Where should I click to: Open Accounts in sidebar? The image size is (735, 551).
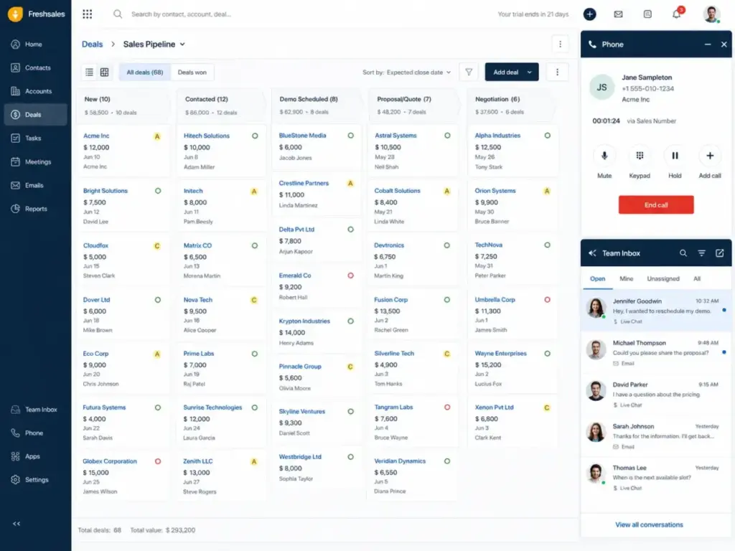tap(35, 91)
